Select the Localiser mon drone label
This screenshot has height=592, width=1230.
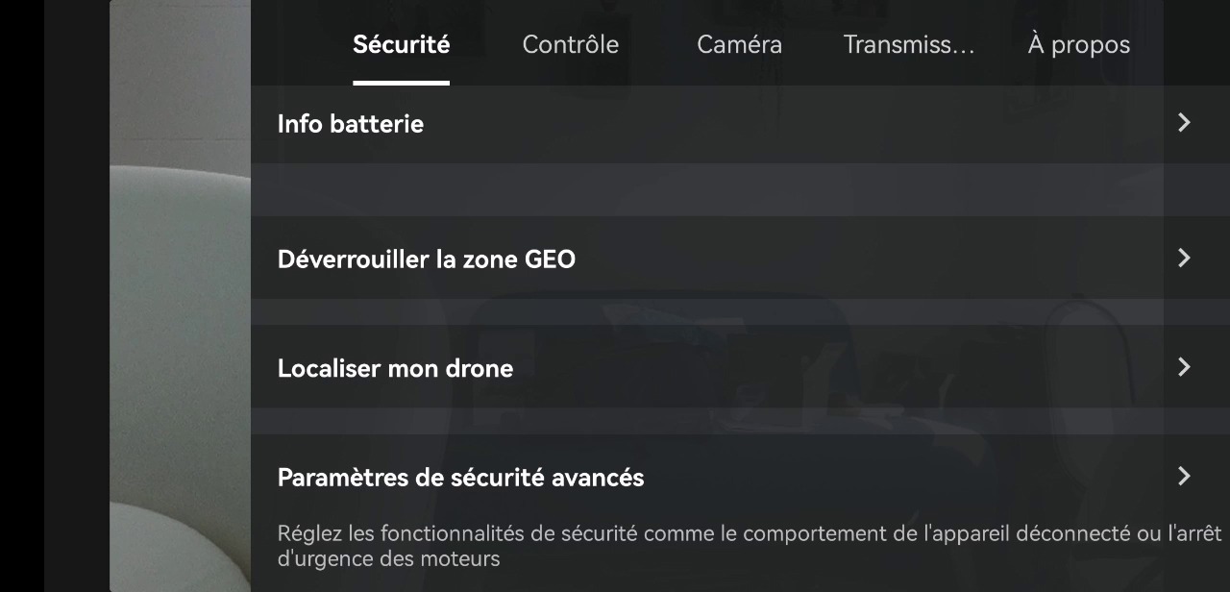(395, 368)
